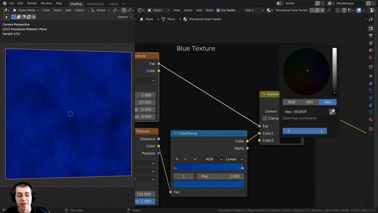Open the Particles properties tab icon
378x213 pixels.
click(x=371, y=91)
